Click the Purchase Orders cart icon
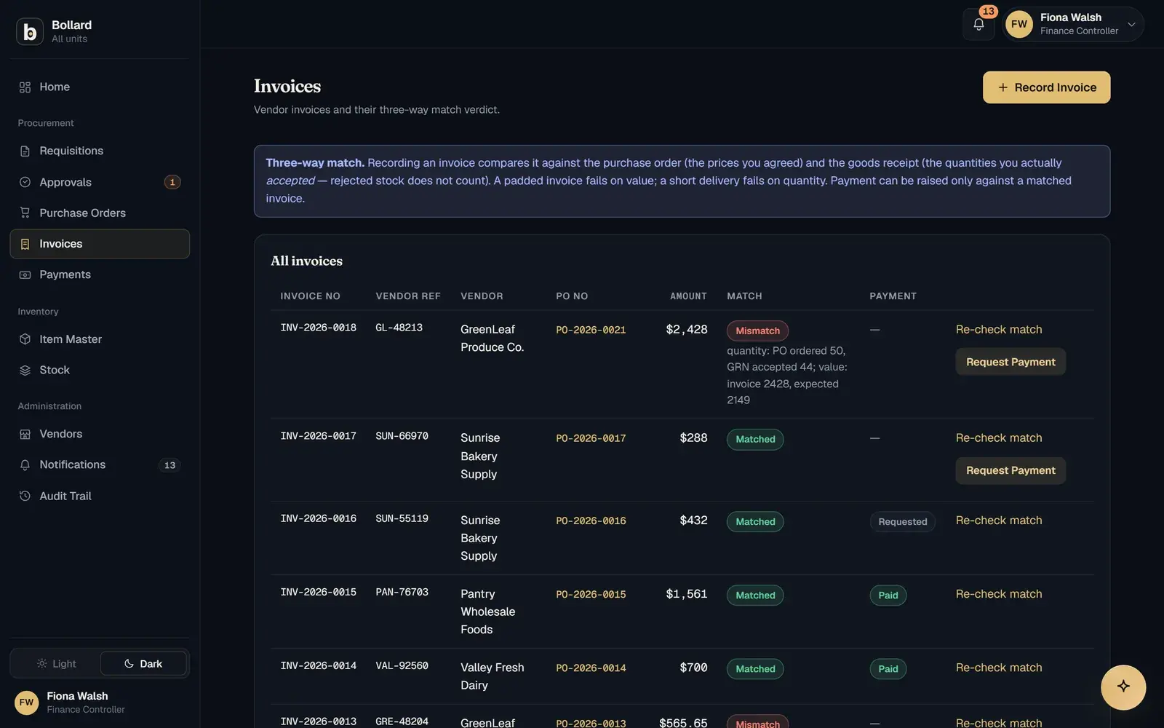1164x728 pixels. click(25, 213)
